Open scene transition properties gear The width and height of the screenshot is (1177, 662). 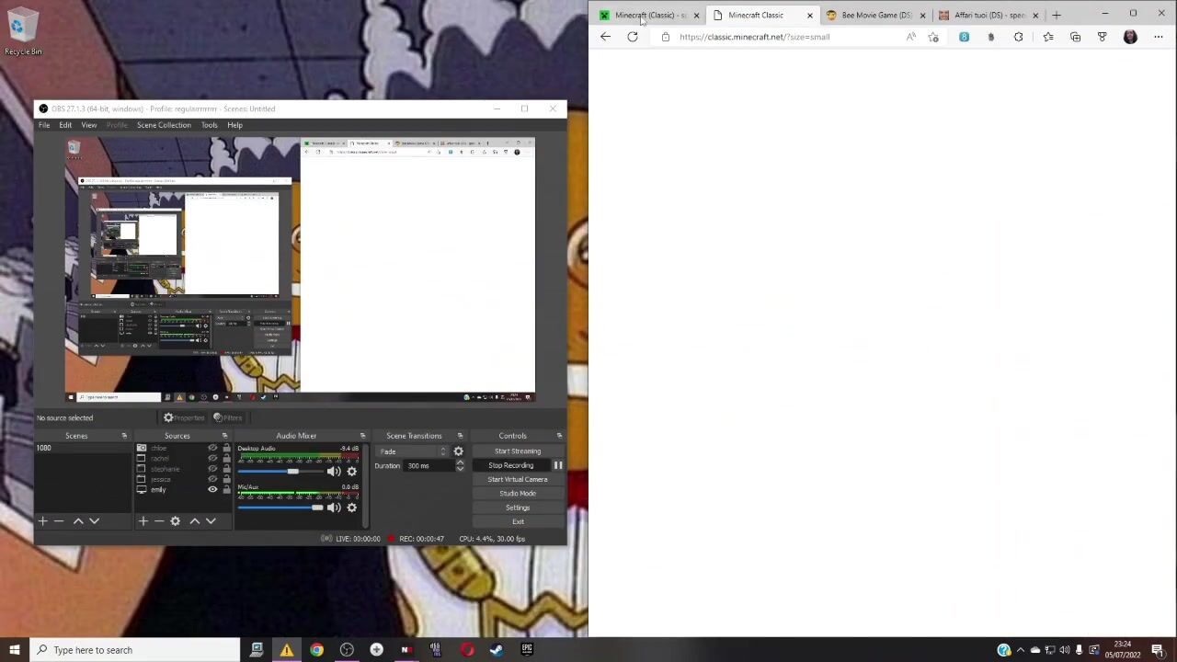[458, 451]
